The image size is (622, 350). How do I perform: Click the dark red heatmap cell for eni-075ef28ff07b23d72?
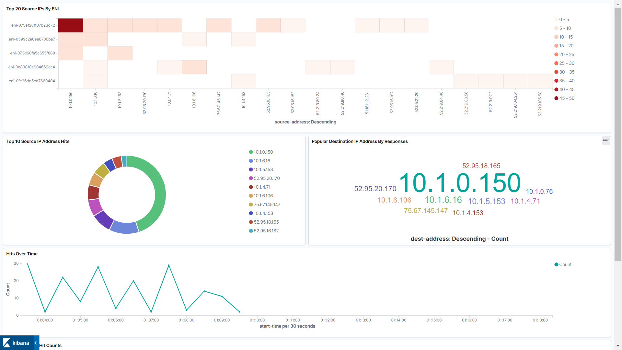click(x=71, y=25)
